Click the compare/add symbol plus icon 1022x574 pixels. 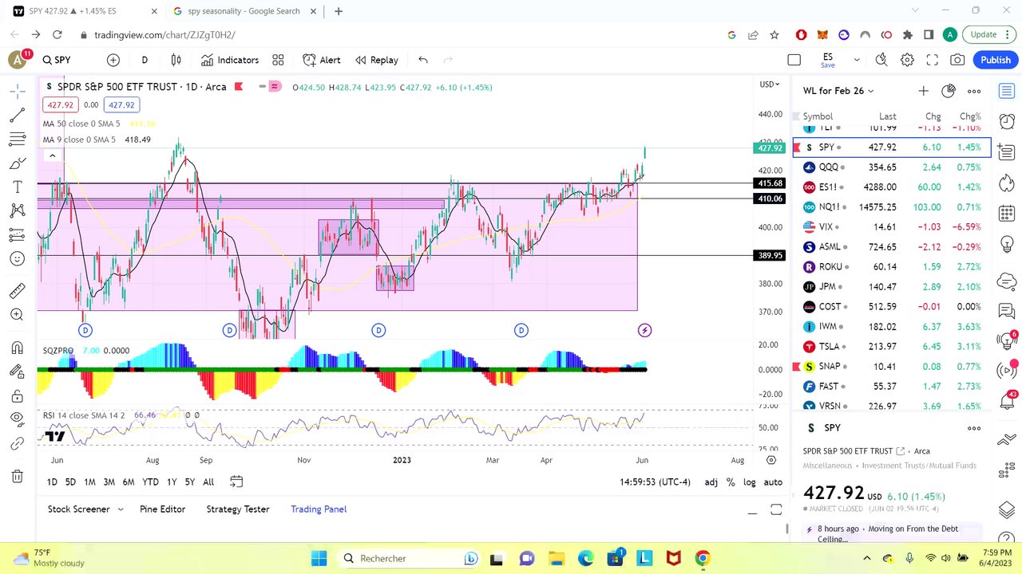pos(113,60)
